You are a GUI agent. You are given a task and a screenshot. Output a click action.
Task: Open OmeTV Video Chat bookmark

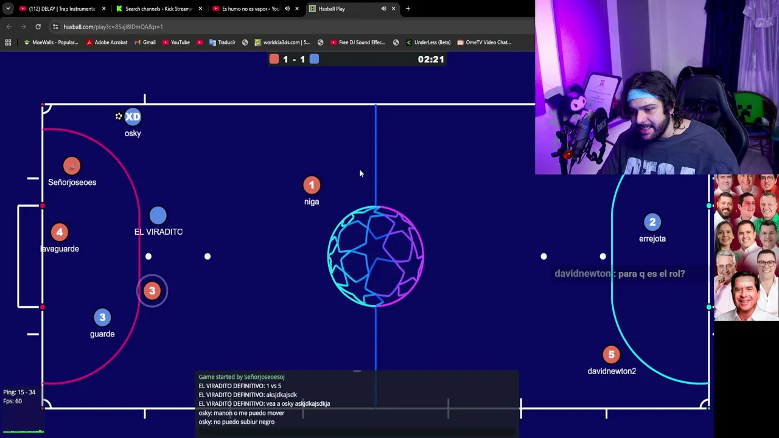484,42
